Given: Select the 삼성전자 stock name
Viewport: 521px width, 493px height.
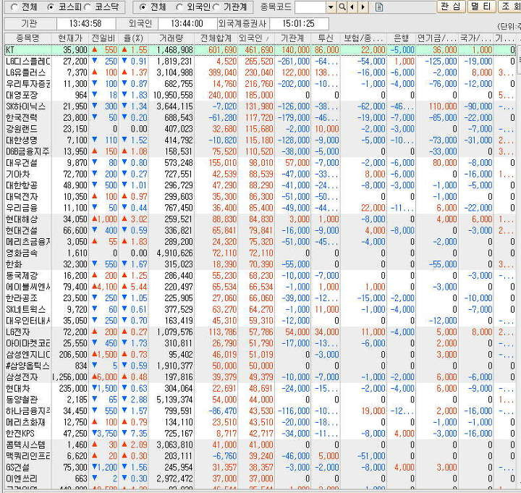Looking at the screenshot, I should tap(22, 377).
